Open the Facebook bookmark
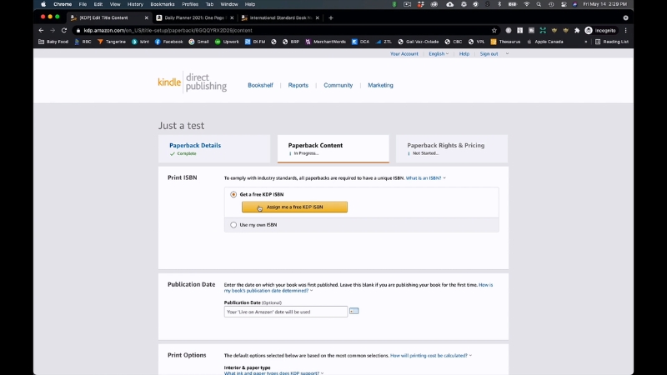667x375 pixels. tap(169, 42)
